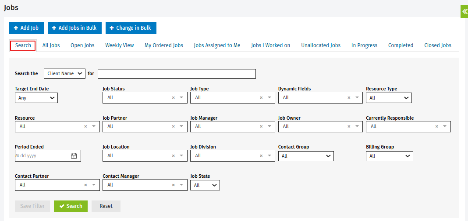Expand the Currently Responsible dropdown arrow
This screenshot has width=468, height=221.
[x=445, y=126]
